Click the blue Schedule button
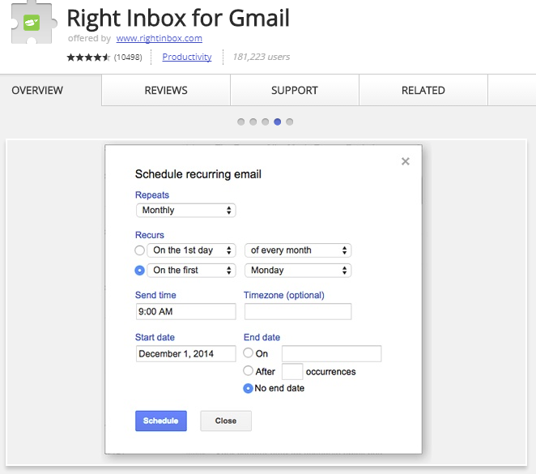 [161, 421]
